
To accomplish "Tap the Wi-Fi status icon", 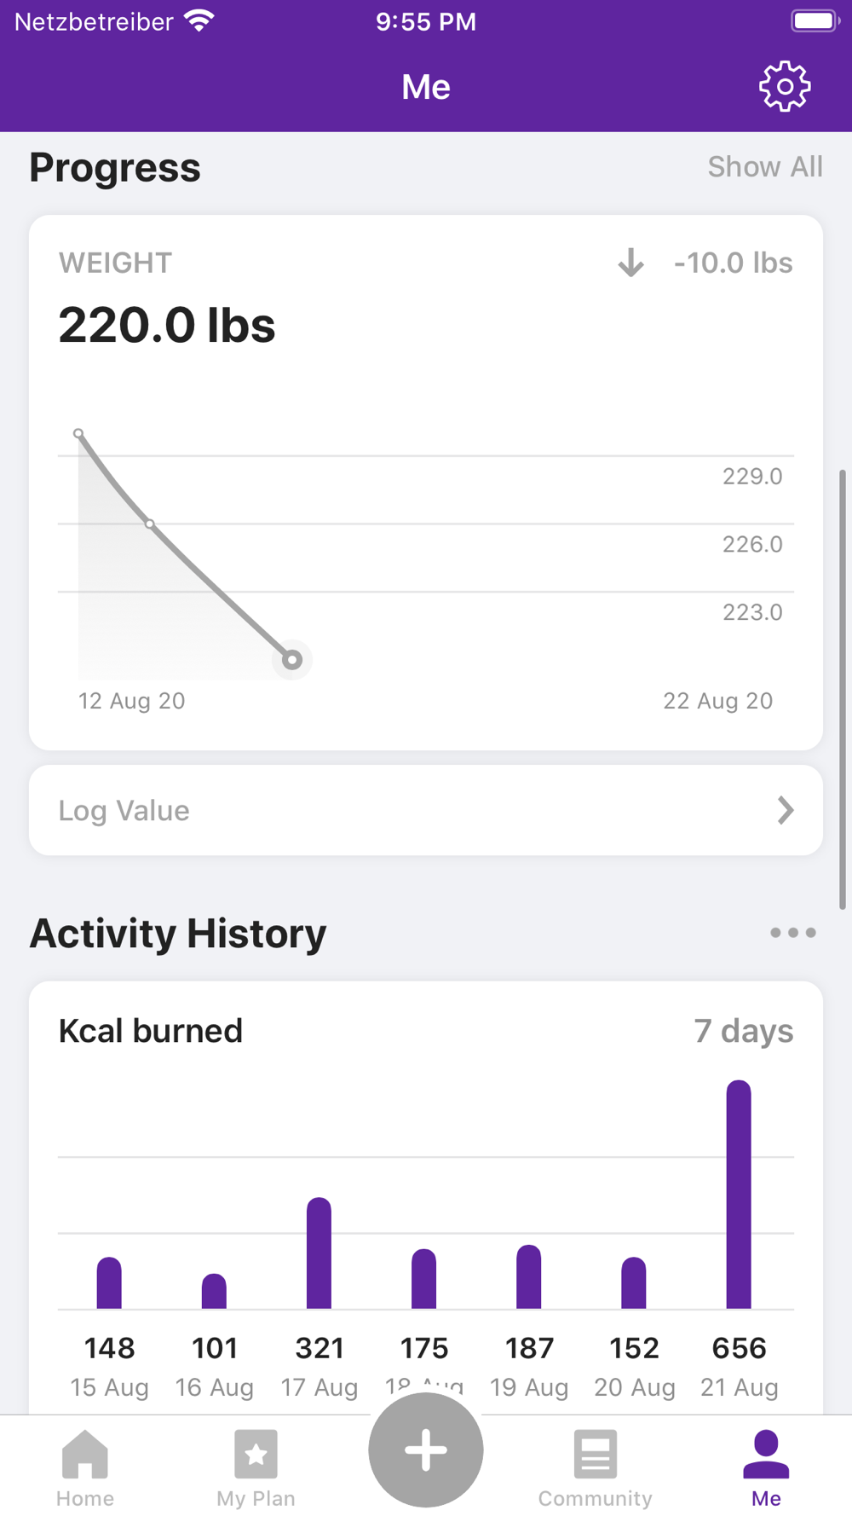I will pos(199,21).
